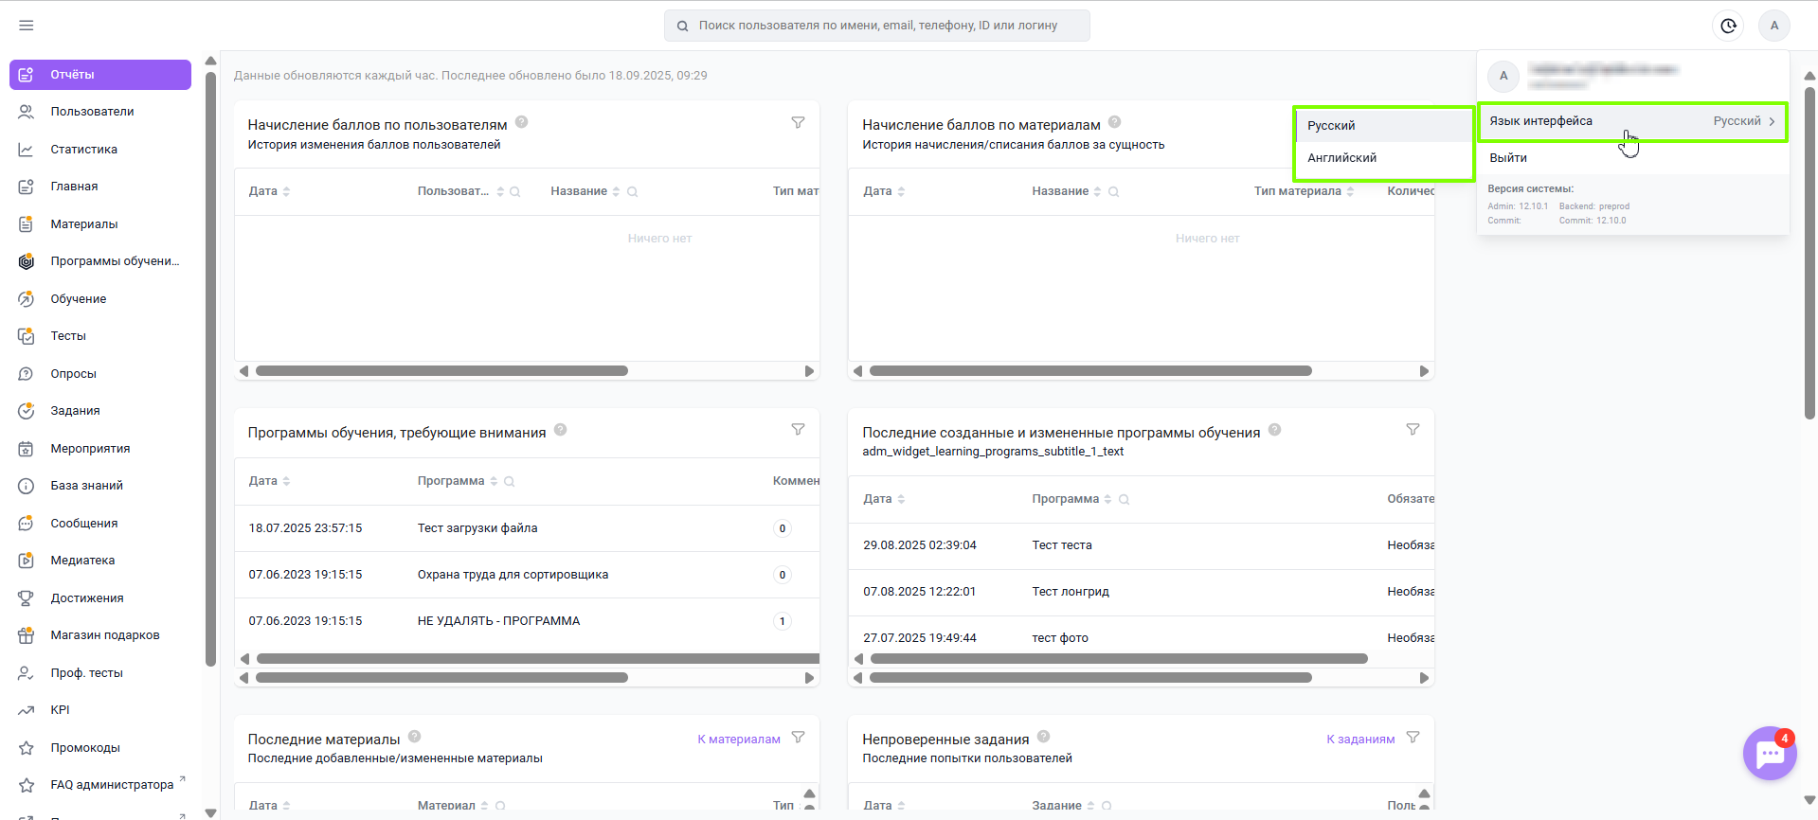Screen dimensions: 1818x820
Task: Open help for Начисление баллов по материалам
Action: [1115, 122]
